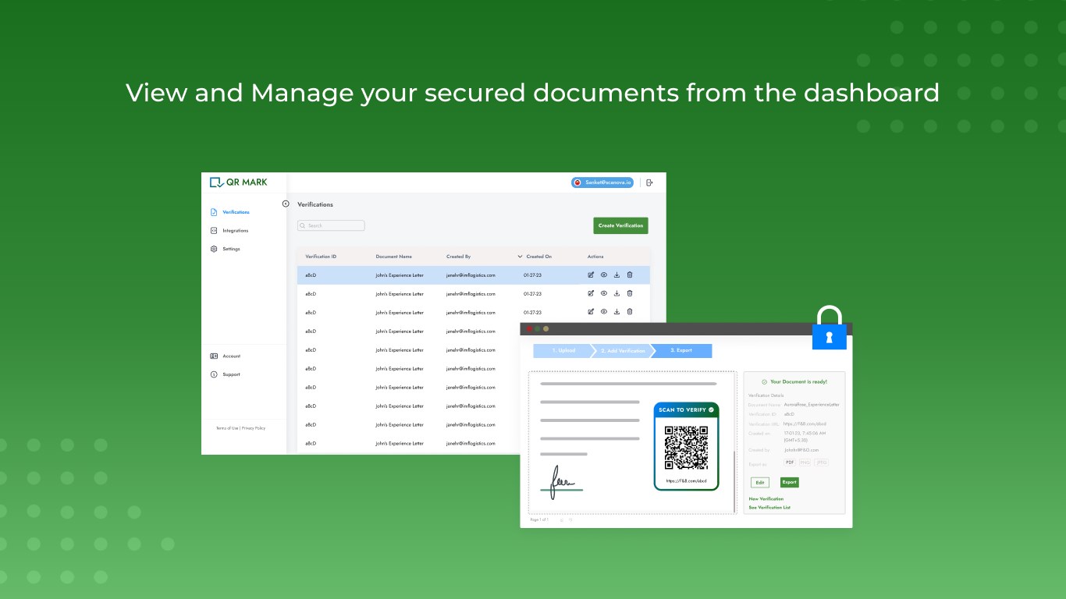Viewport: 1066px width, 599px height.
Task: Edit the highlighted blue row's verification
Action: pos(591,275)
